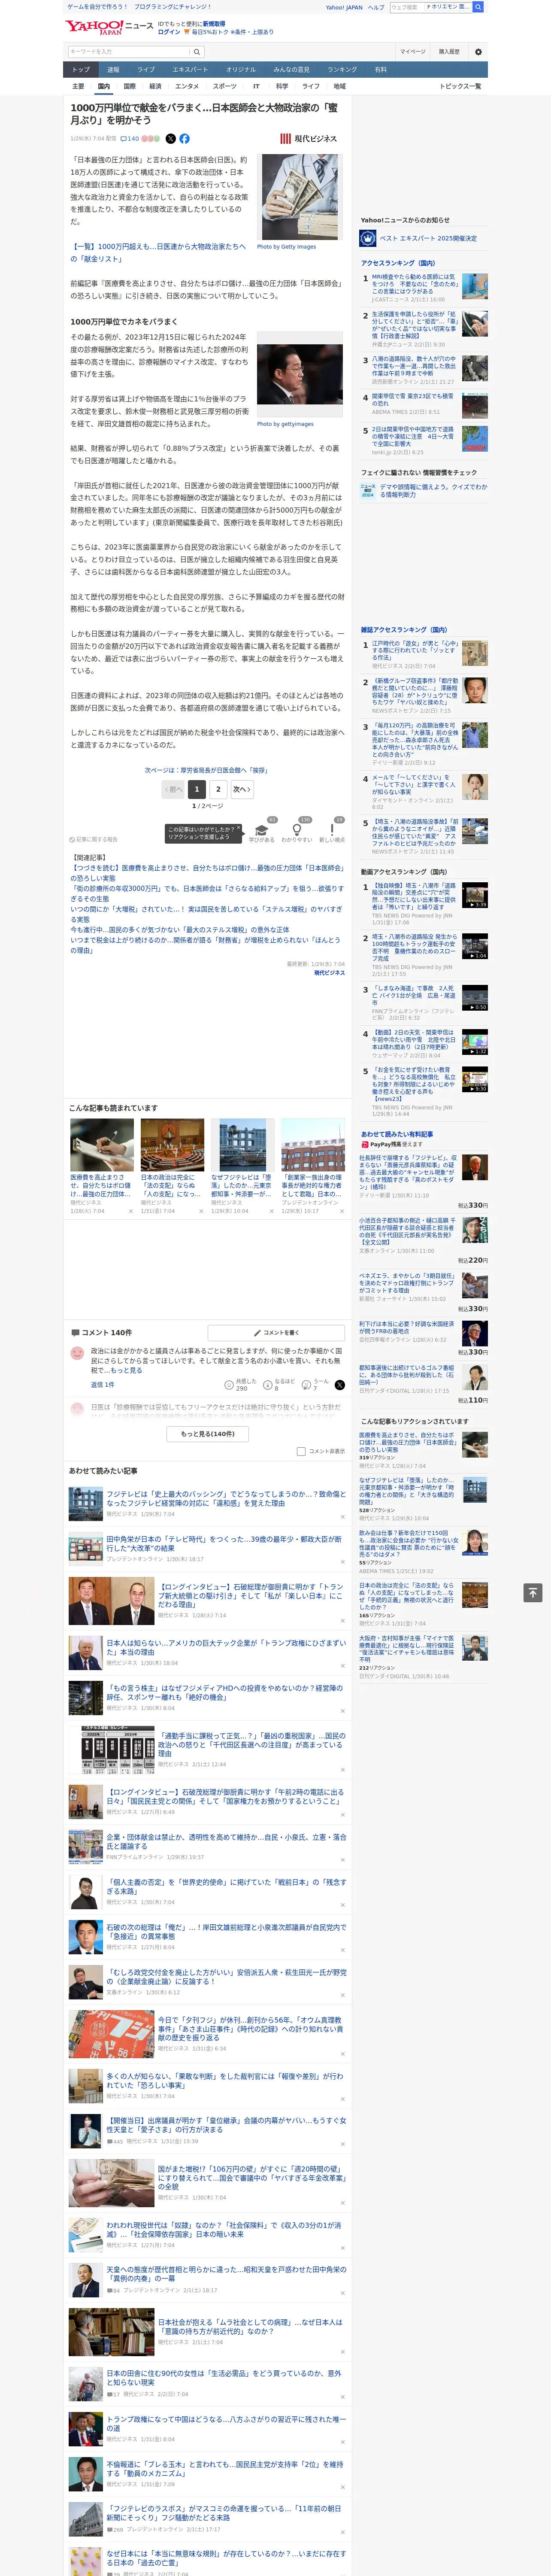Open the politician photo in article
551x2576 pixels.
click(300, 375)
